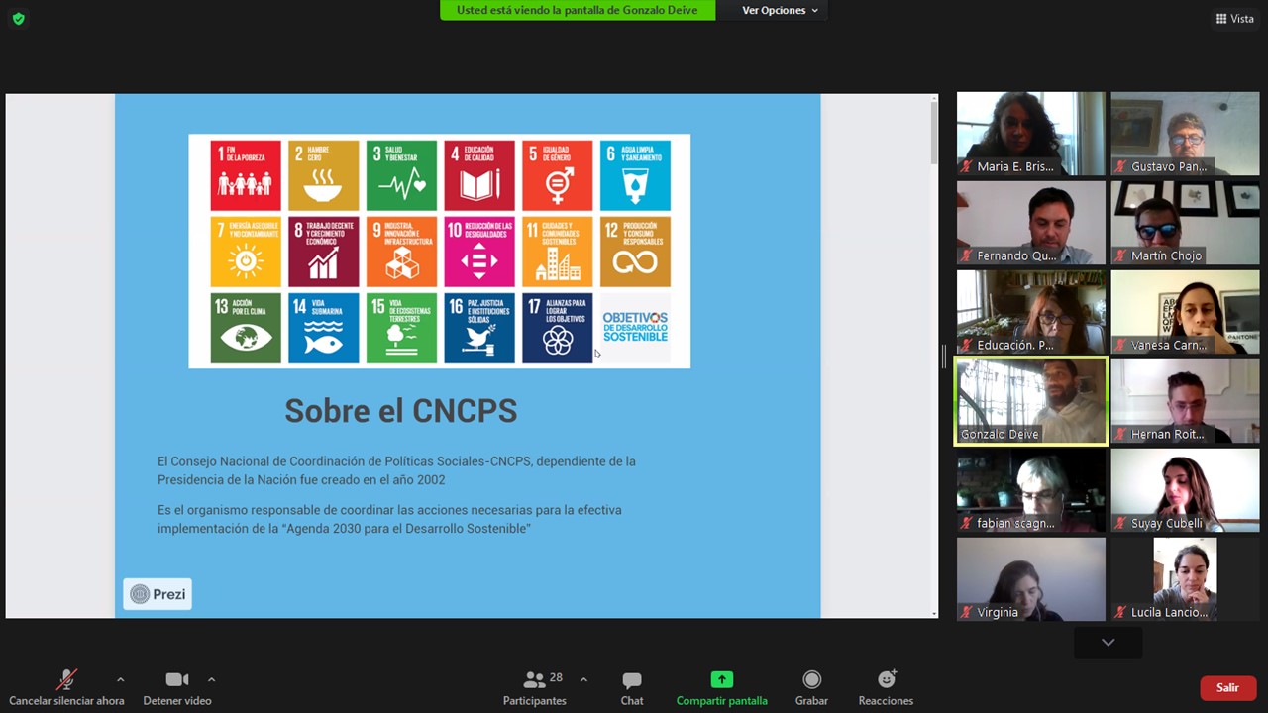Click the Prezi logo badge

coord(158,594)
